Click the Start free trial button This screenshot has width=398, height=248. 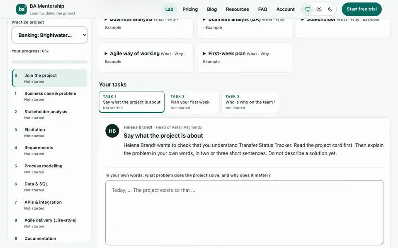click(x=362, y=9)
